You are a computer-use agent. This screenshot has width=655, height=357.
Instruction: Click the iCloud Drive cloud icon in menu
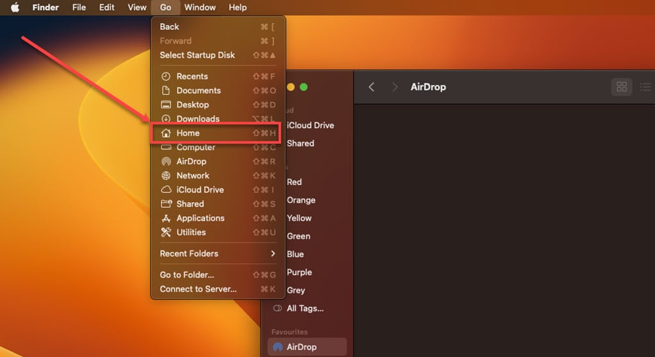coord(166,189)
